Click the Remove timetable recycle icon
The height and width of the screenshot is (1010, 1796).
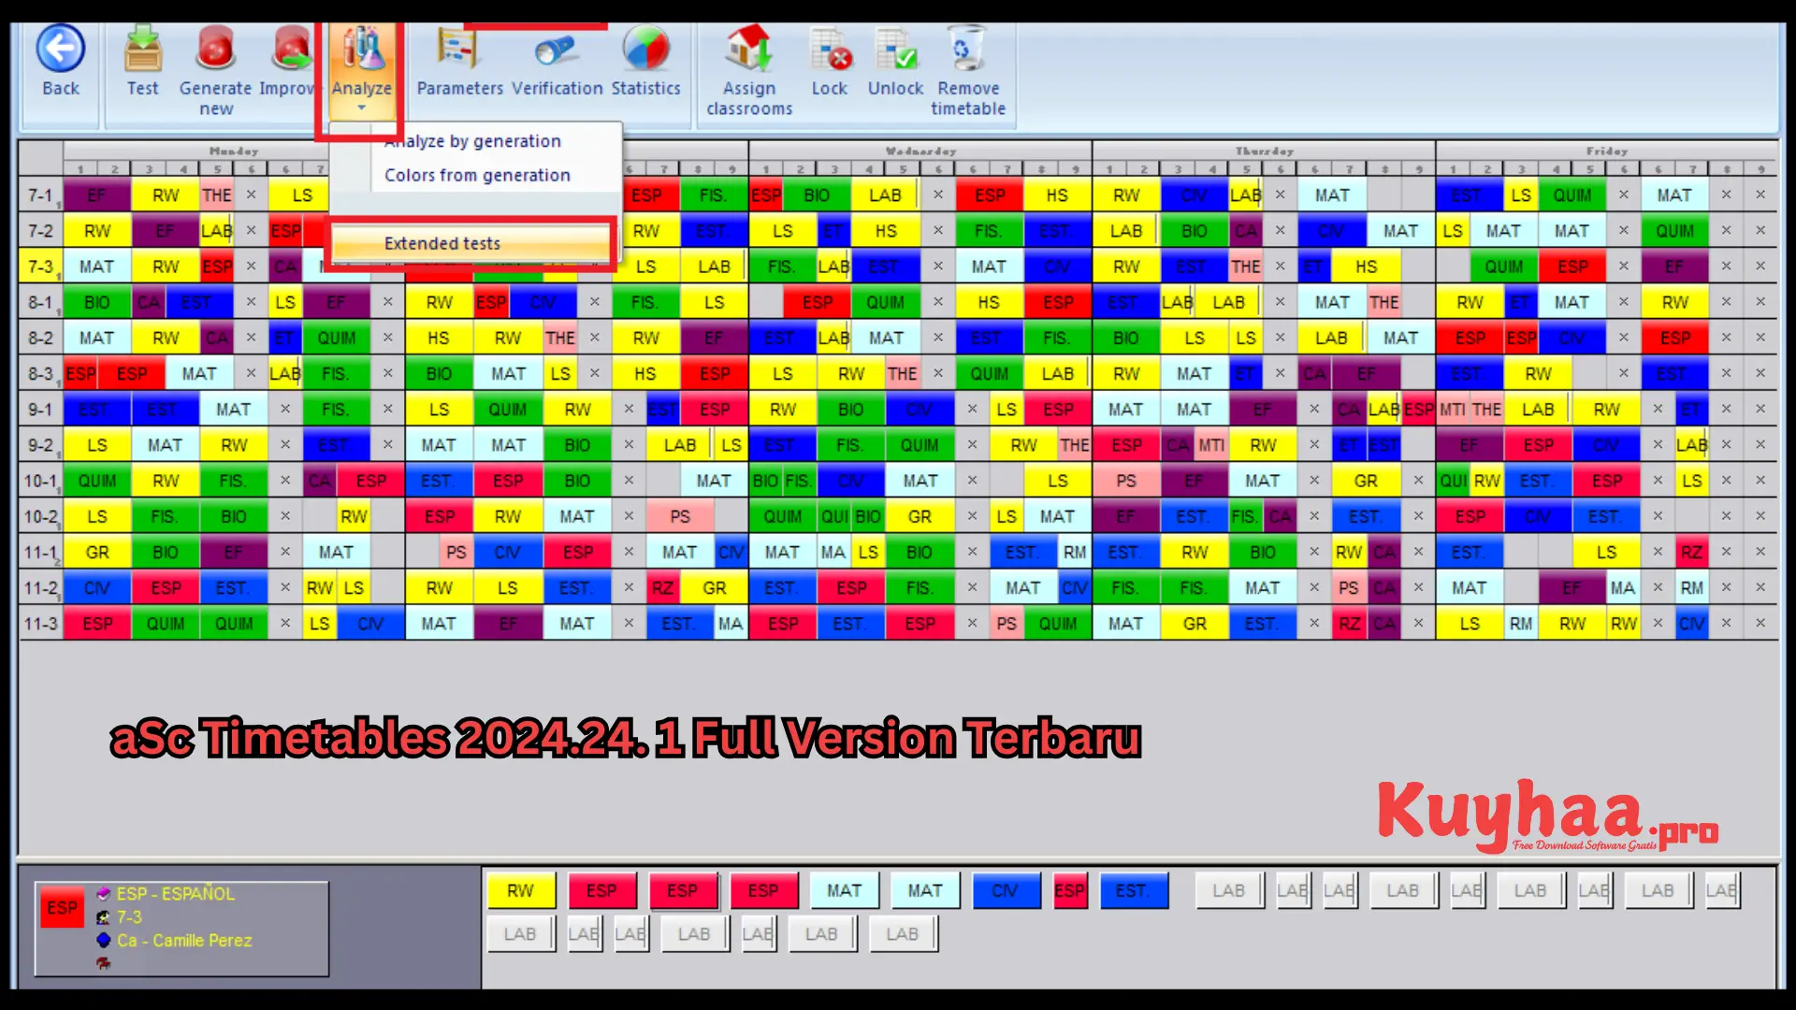967,49
